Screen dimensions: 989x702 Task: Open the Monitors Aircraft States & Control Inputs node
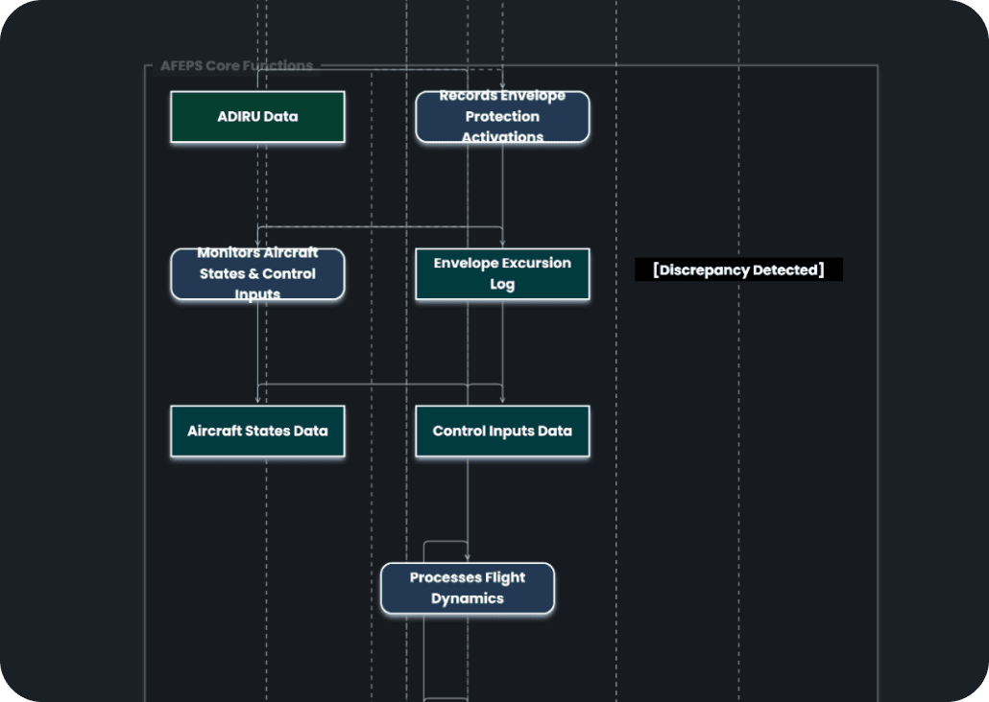coord(257,274)
